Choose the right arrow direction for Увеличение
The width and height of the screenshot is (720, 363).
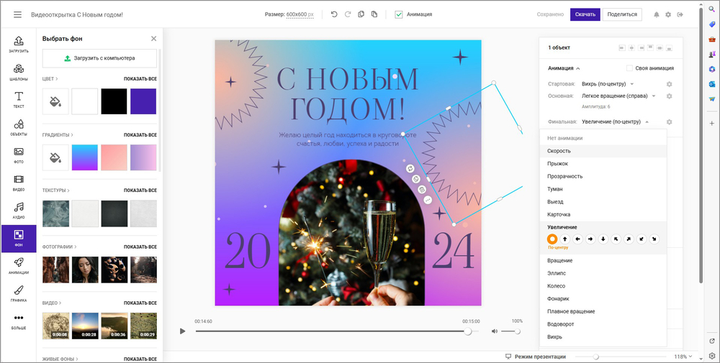click(x=590, y=239)
